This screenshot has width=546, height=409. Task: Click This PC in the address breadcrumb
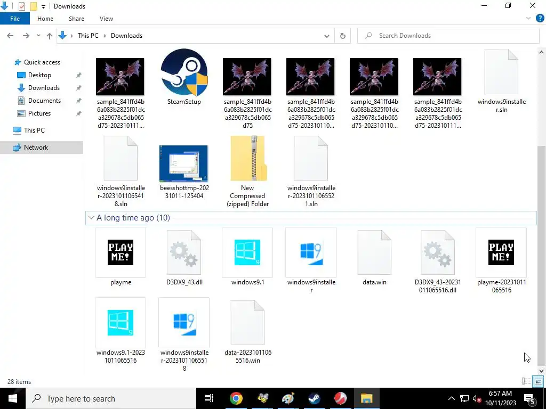tap(88, 36)
